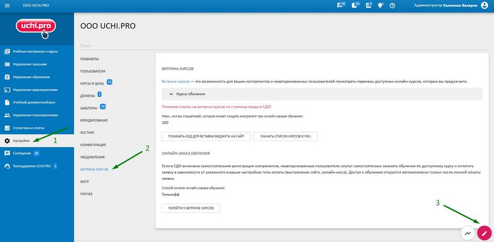Switch to Уведомления tab

coord(92,157)
